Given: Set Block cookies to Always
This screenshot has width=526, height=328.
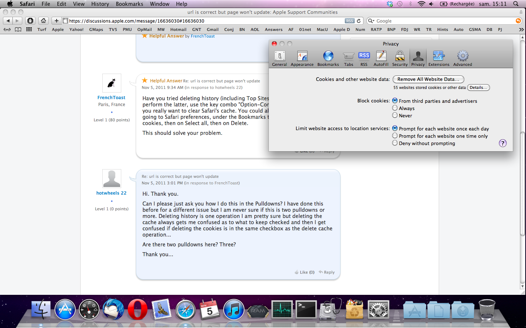Looking at the screenshot, I should coord(395,108).
